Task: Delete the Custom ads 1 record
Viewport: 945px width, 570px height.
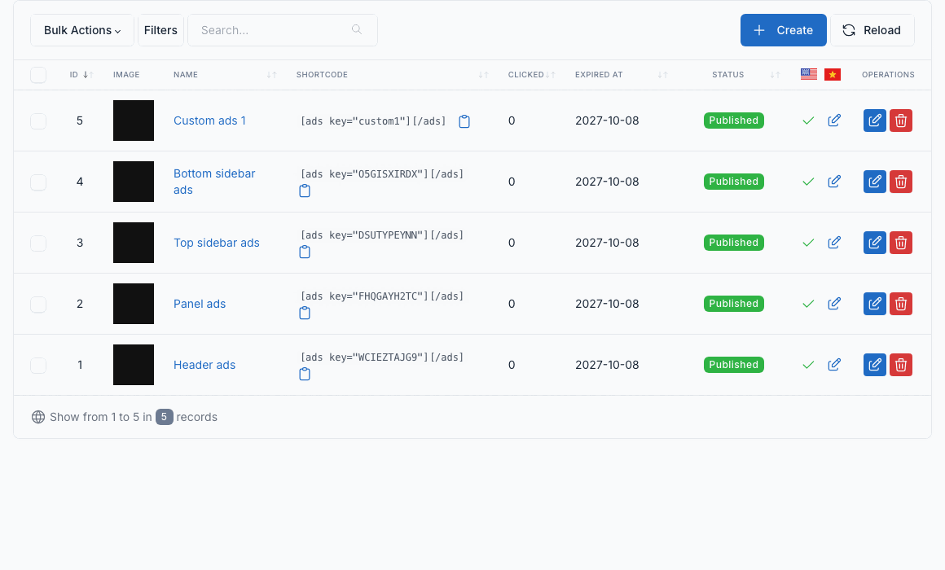Action: pos(901,121)
